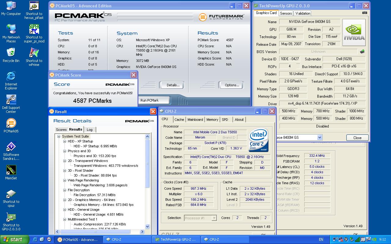Image resolution: width=391 pixels, height=244 pixels.
Task: Select 'File Decryption: 57.313 MB/s' row
Action: tap(95, 195)
